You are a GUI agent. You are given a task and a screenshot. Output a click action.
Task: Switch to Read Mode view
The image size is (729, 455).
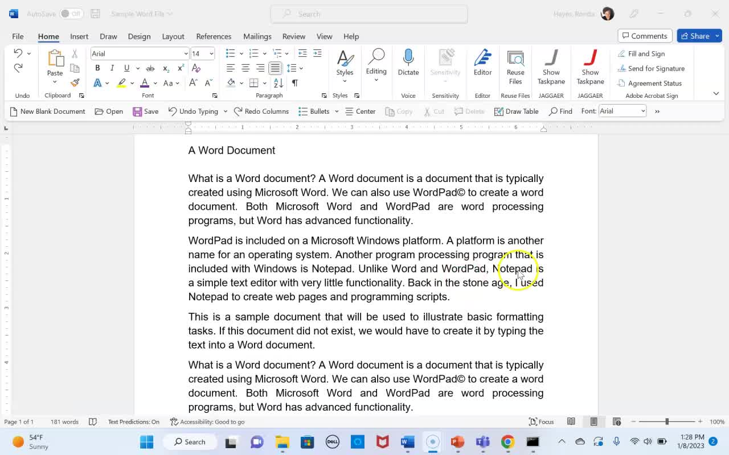pyautogui.click(x=571, y=421)
